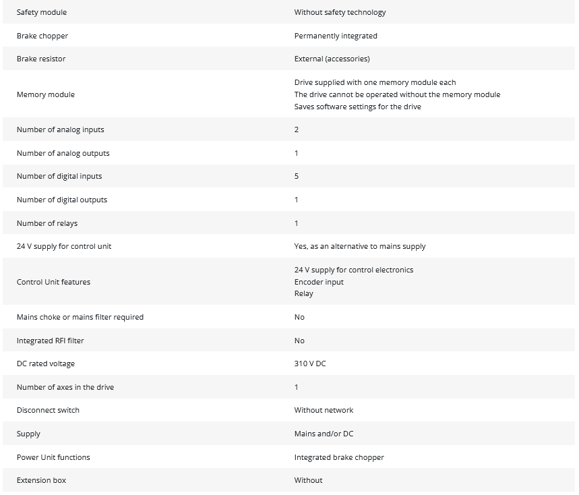Click the 'Number of relays' label

[x=47, y=223]
